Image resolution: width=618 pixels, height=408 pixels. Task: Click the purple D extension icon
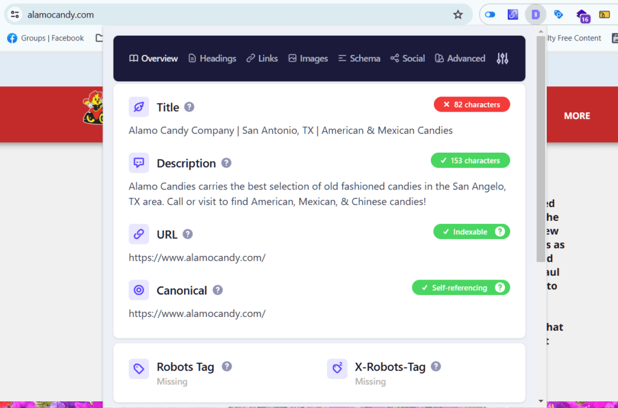pos(535,14)
